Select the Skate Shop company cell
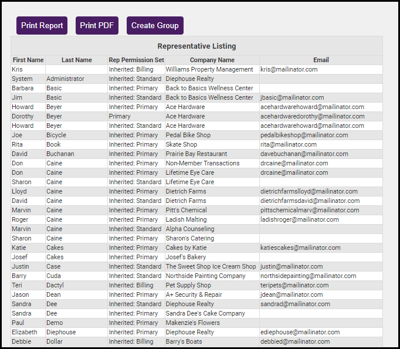Image resolution: width=400 pixels, height=349 pixels. 212,144
